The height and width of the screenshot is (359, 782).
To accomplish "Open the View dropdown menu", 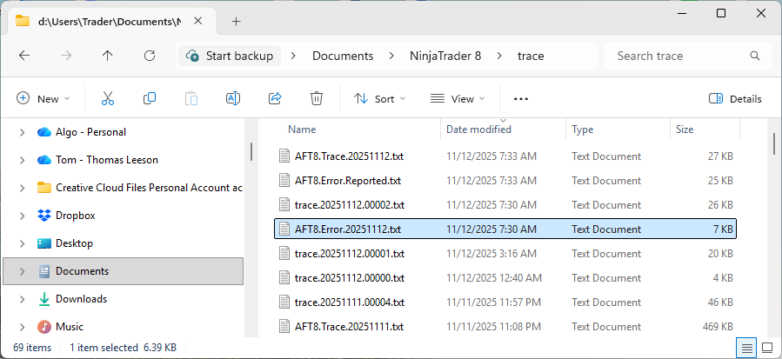I will [458, 99].
